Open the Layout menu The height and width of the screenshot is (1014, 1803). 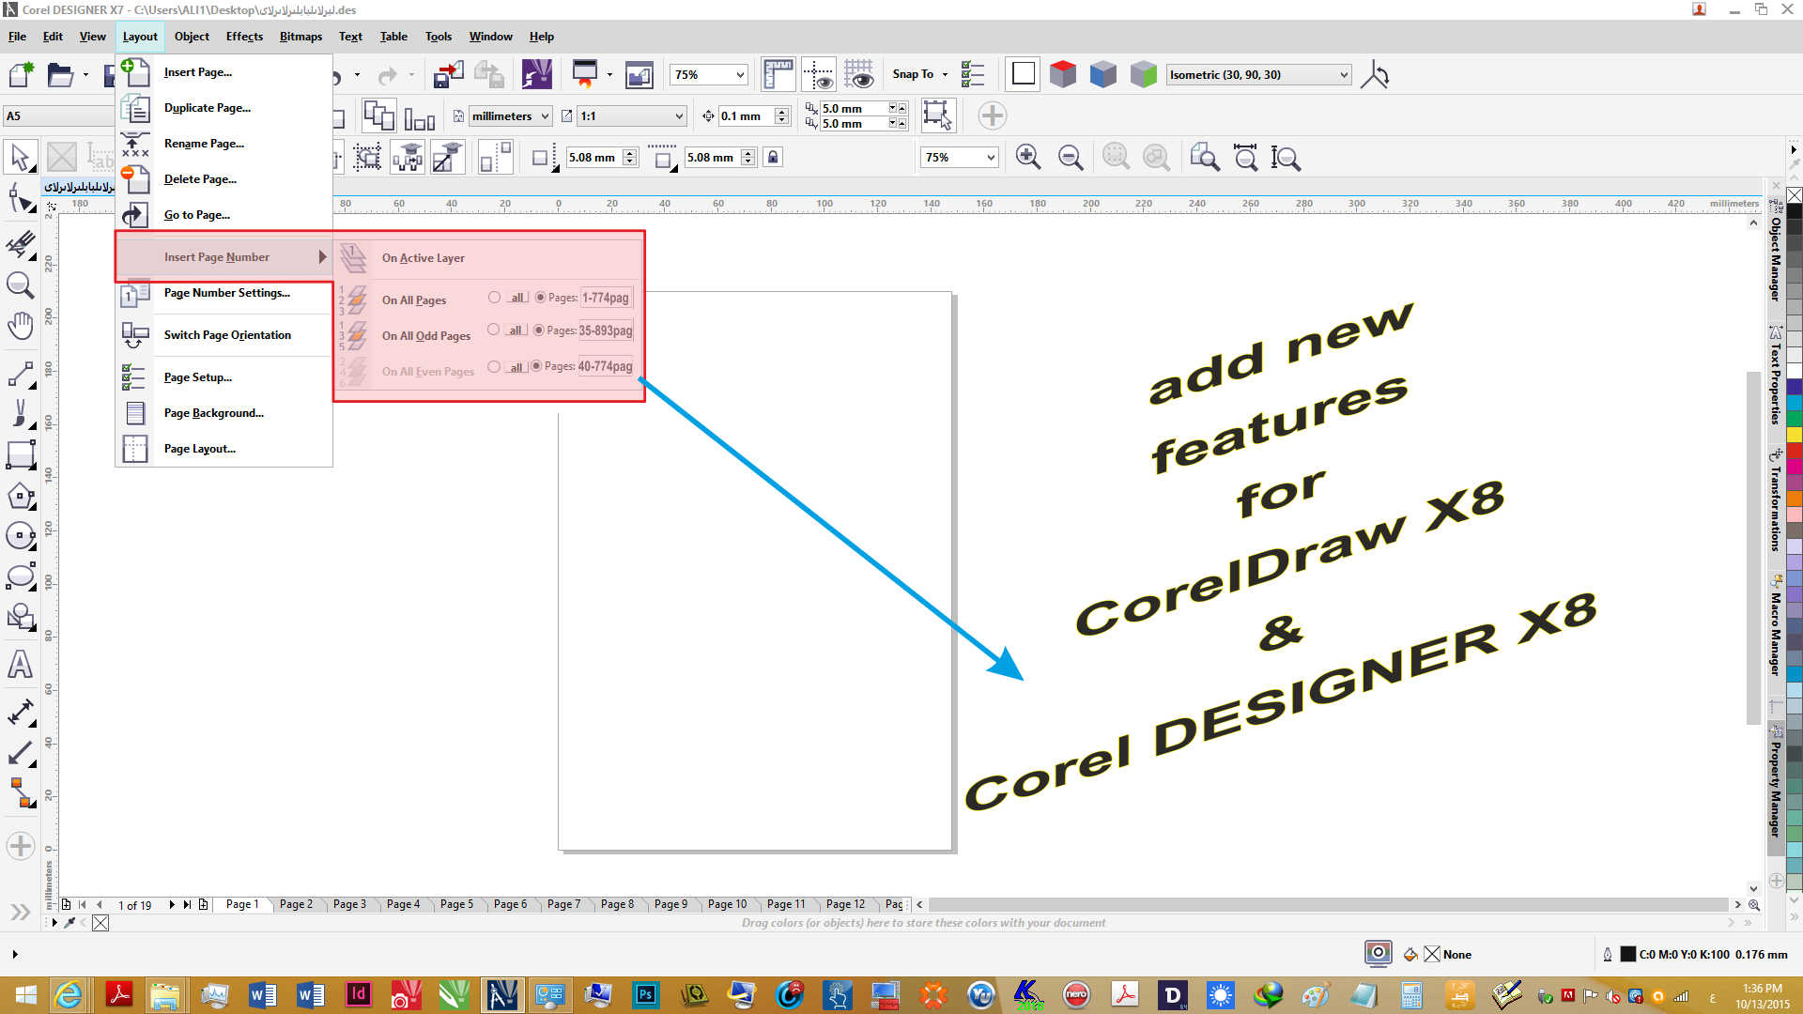[x=140, y=37]
